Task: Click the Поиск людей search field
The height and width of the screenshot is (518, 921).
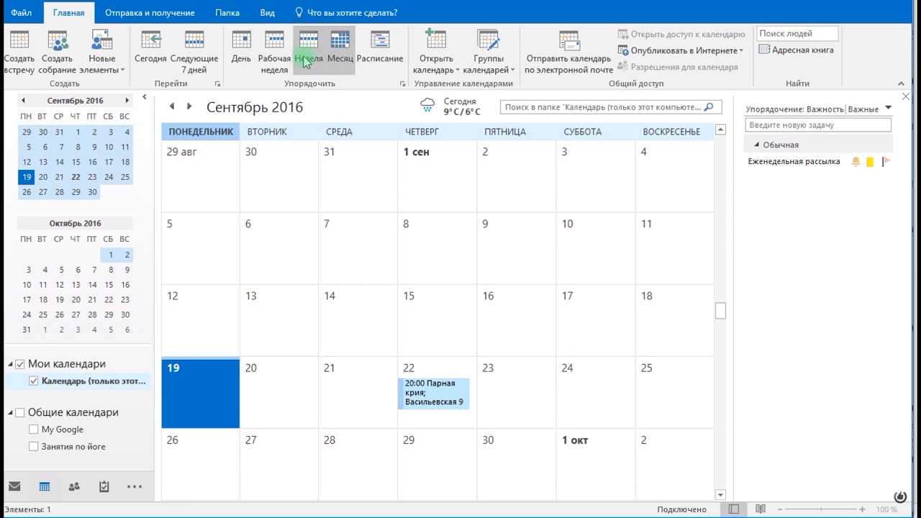Action: [x=797, y=34]
